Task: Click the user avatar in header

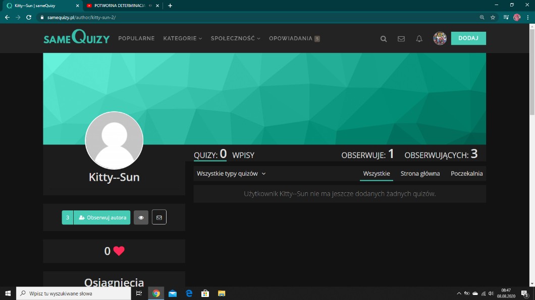Action: tap(440, 38)
